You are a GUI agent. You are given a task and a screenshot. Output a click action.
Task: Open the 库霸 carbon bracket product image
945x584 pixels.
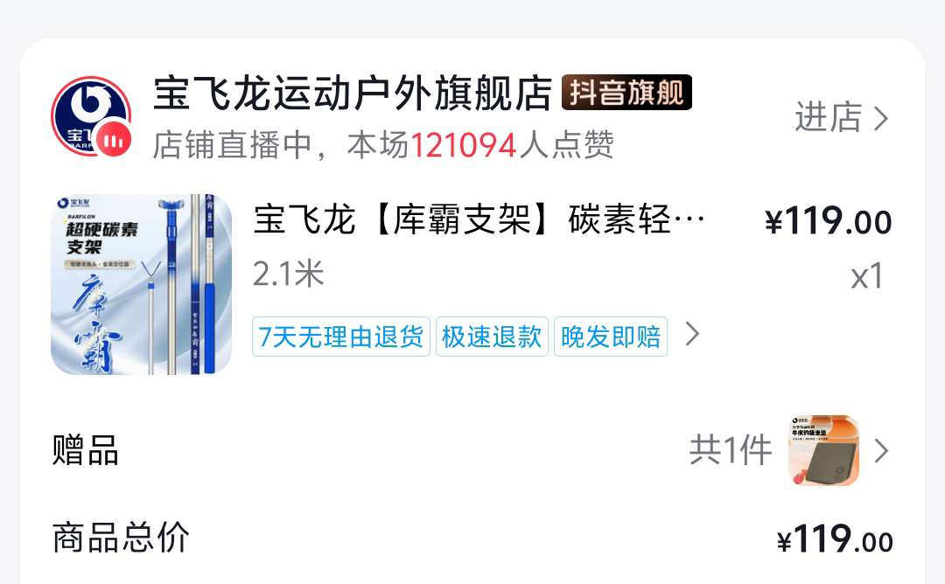click(x=141, y=283)
